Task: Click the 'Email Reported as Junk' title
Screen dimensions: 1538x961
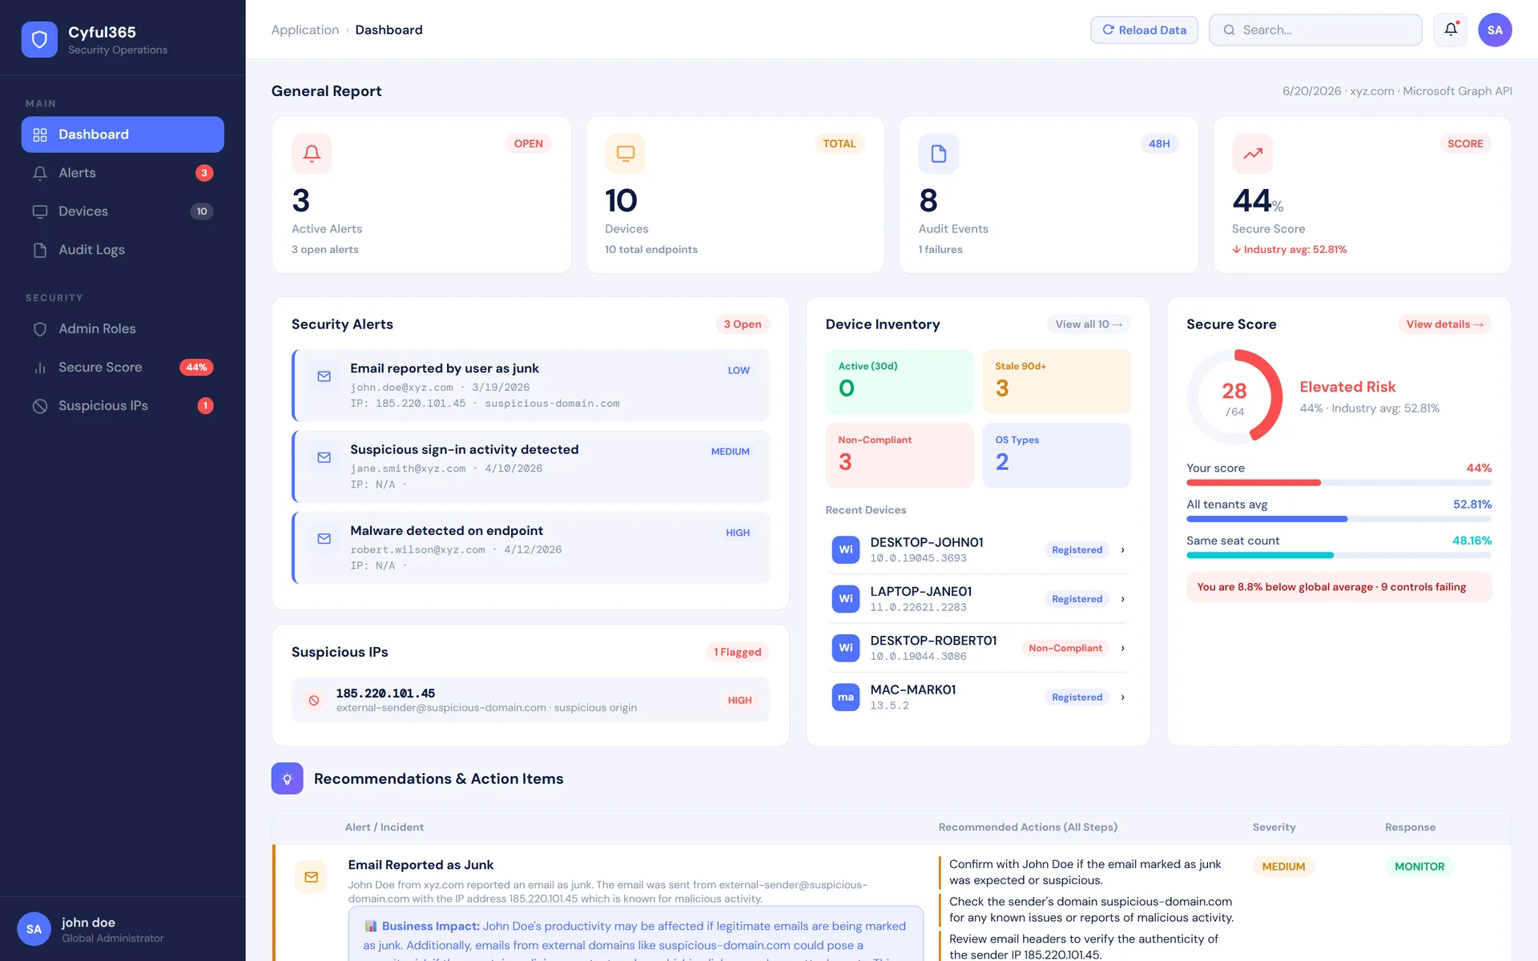Action: point(421,865)
